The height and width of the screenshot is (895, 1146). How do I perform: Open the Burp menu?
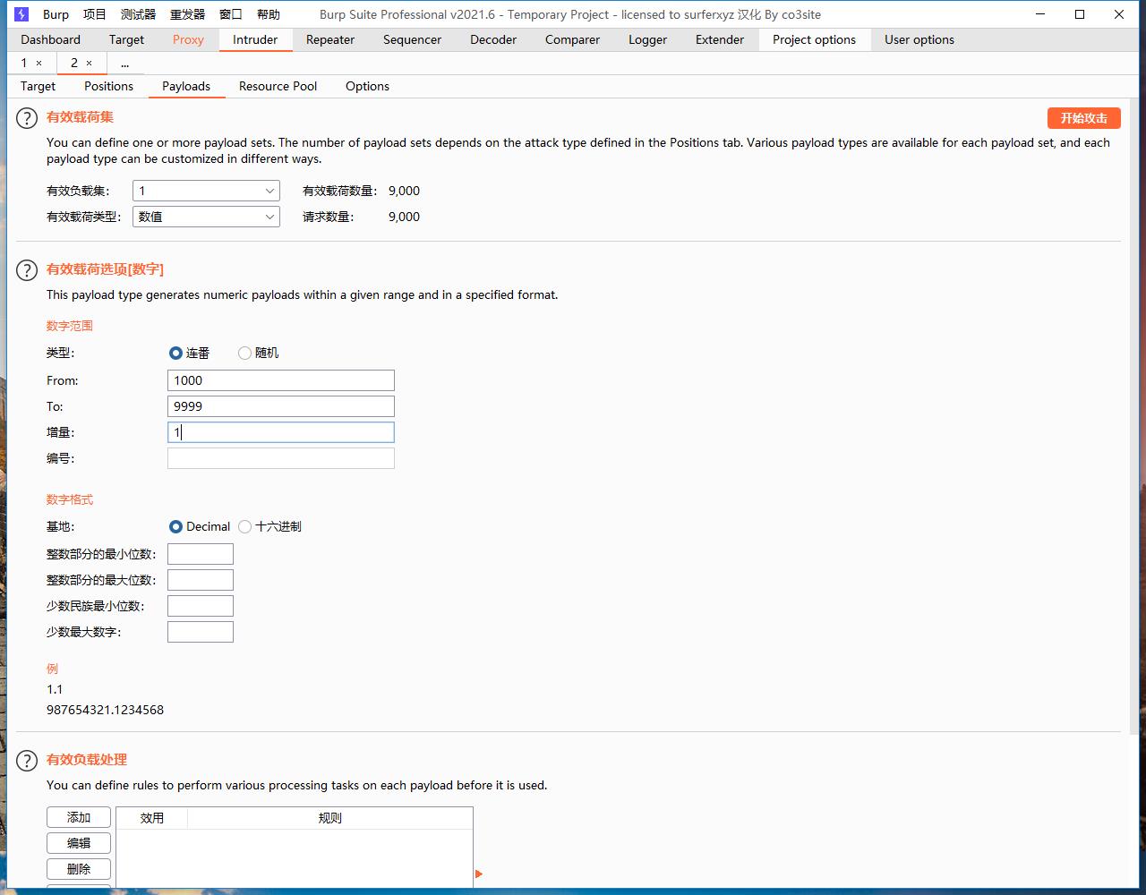click(56, 14)
